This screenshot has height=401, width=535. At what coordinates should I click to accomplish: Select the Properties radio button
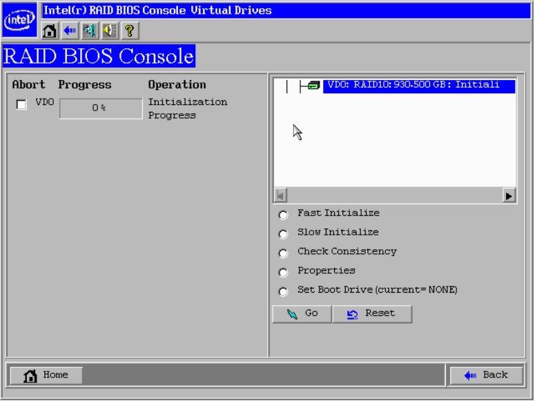(x=283, y=273)
